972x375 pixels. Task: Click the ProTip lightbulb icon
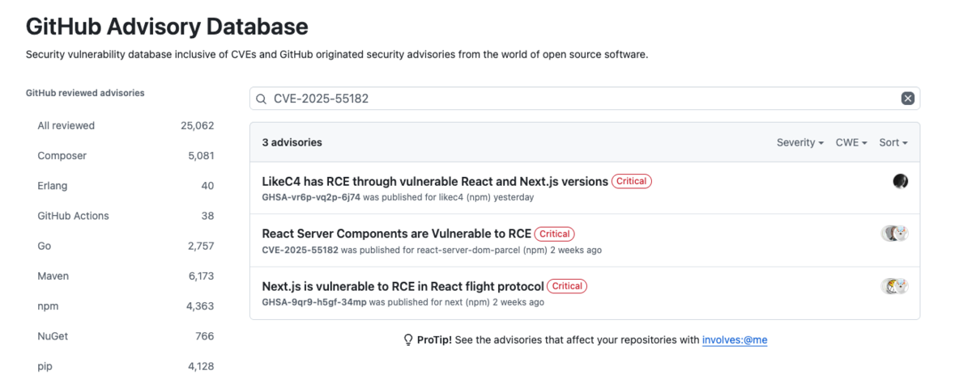point(408,340)
